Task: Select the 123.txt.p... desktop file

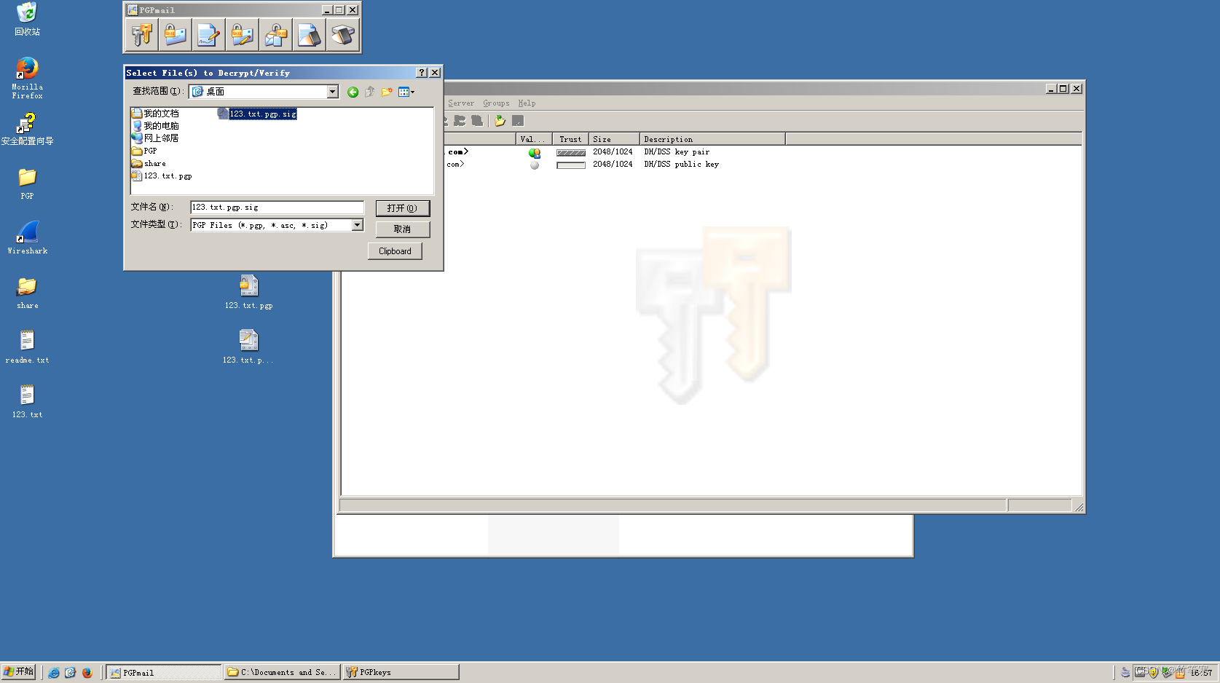Action: click(x=248, y=347)
